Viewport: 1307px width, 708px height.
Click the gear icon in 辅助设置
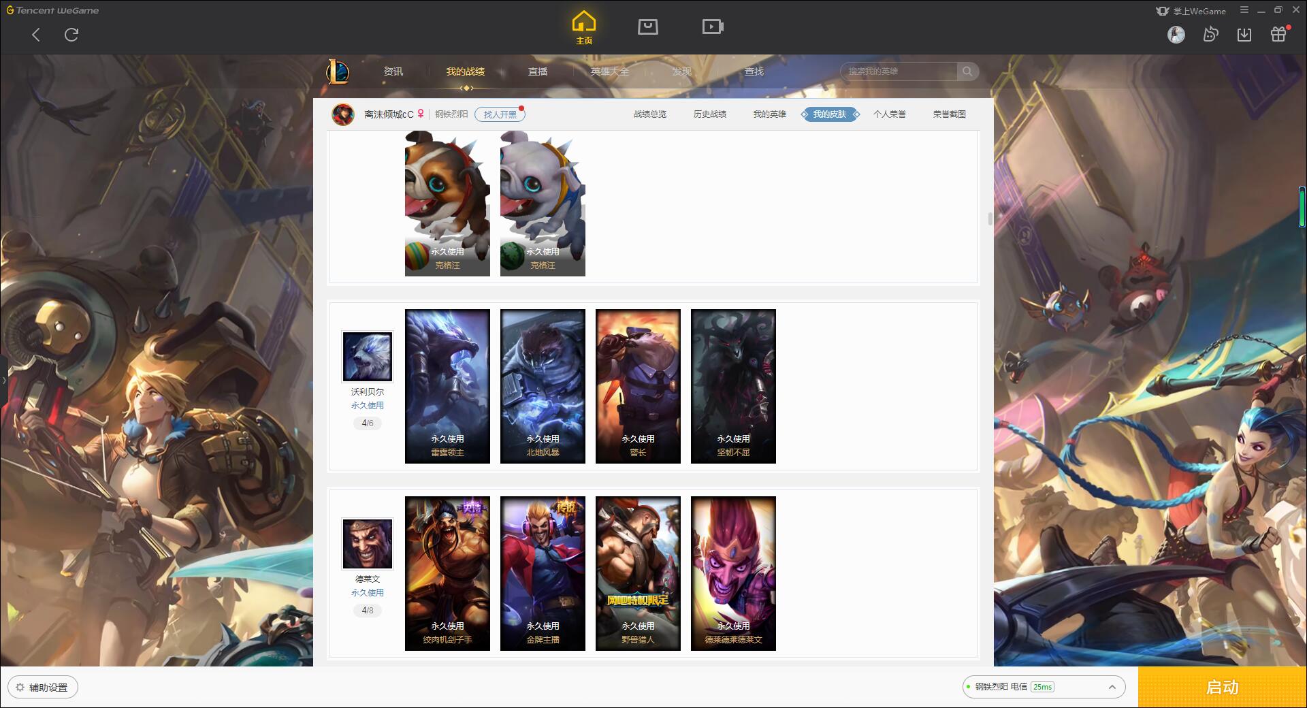click(20, 688)
